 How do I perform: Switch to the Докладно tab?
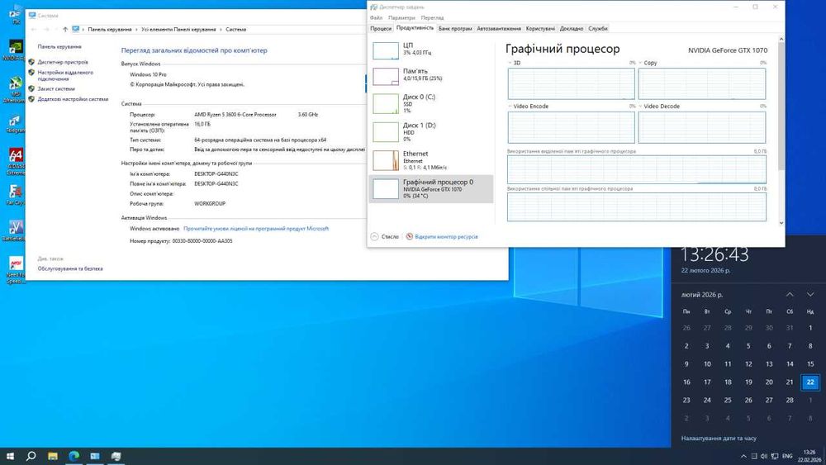coord(571,28)
